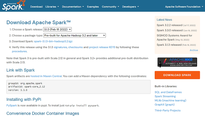
Task: Click the version: 3.3.0 line
Action: [18, 90]
